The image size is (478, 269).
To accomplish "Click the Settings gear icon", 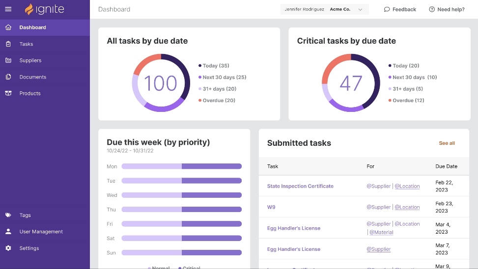I will point(8,248).
